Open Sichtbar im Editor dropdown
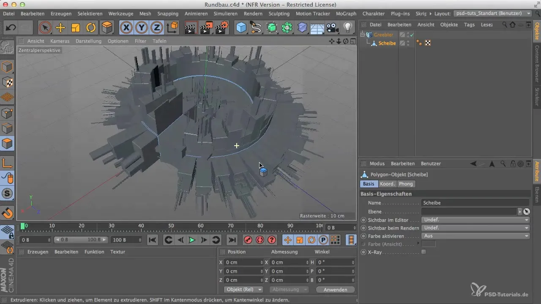541x304 pixels. tap(475, 220)
